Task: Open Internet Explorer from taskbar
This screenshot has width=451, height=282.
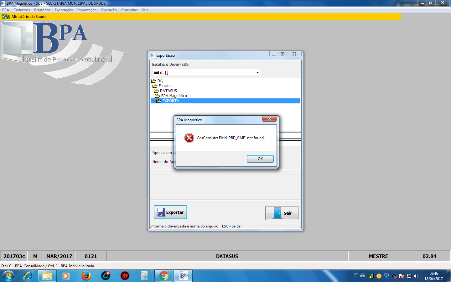Action: click(x=28, y=276)
